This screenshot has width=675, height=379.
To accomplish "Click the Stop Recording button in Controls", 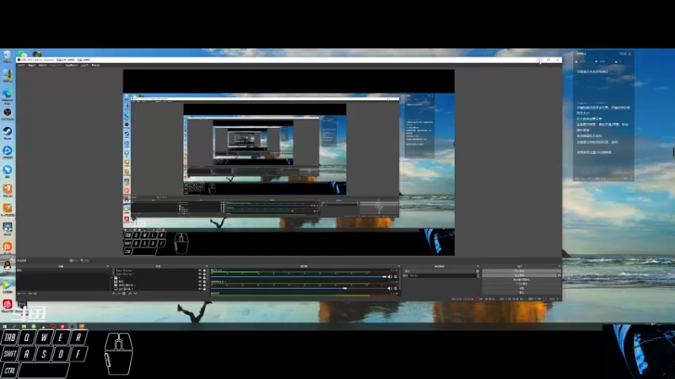I will (x=519, y=275).
